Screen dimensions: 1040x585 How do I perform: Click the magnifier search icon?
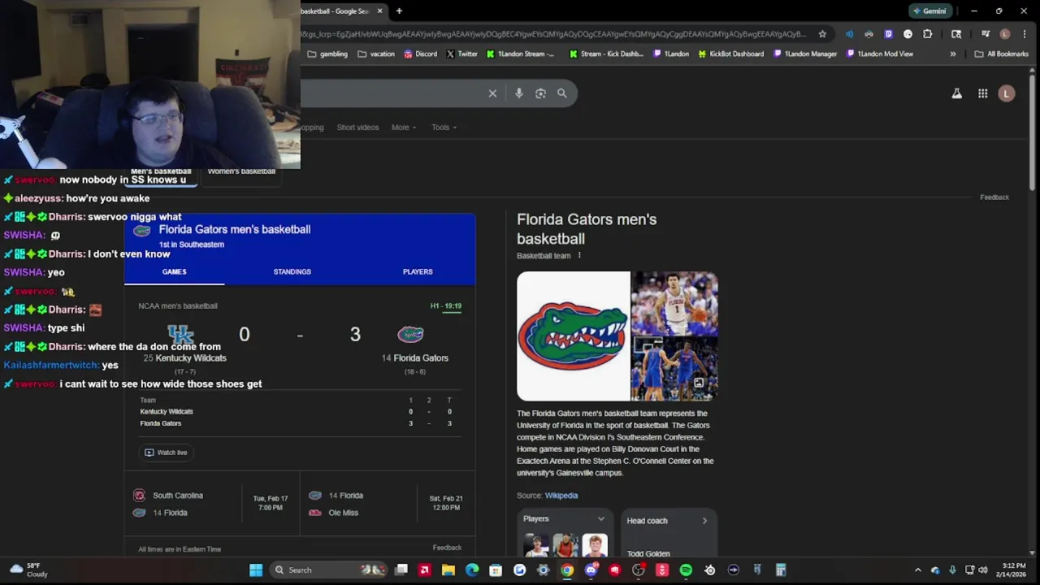tap(561, 93)
